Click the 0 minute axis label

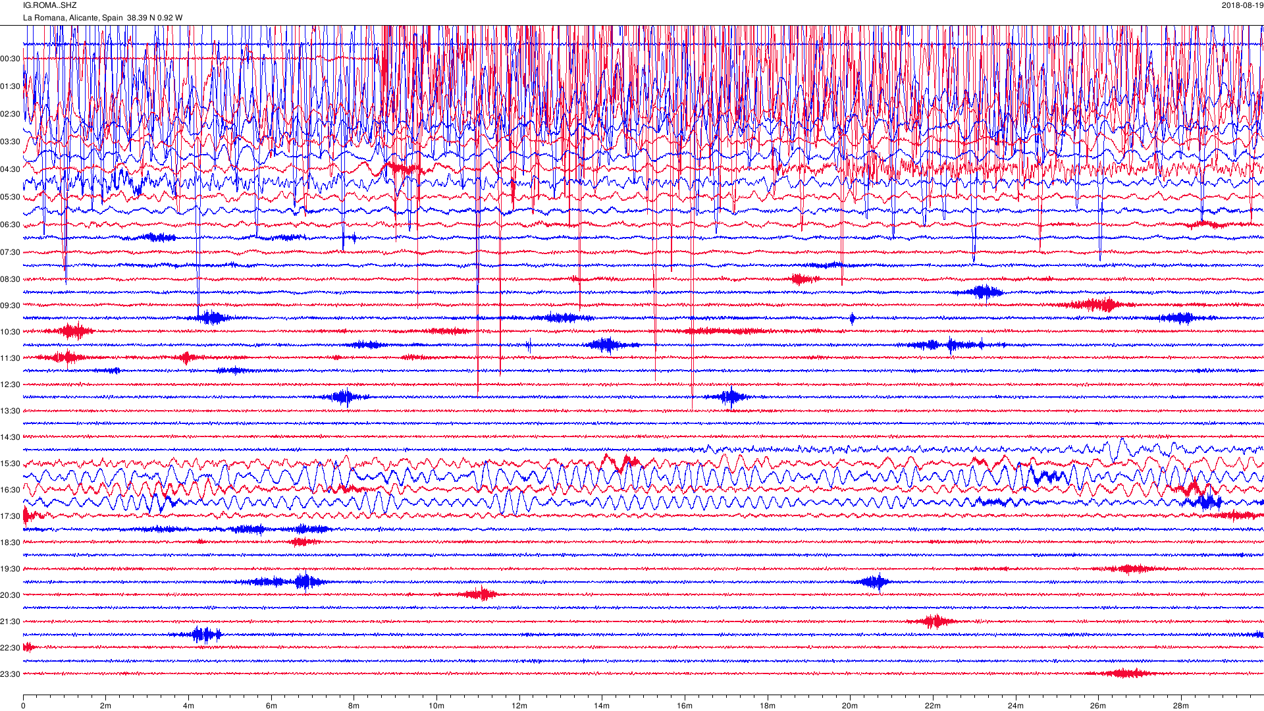tap(23, 706)
